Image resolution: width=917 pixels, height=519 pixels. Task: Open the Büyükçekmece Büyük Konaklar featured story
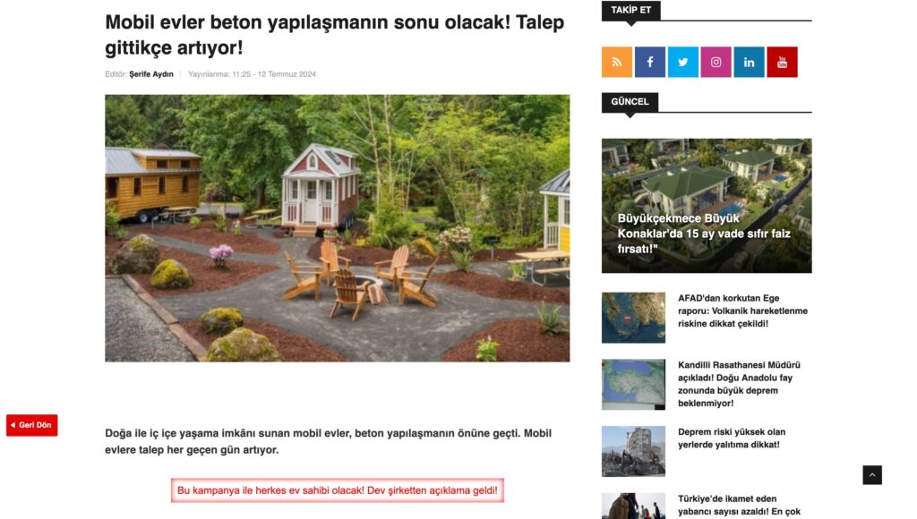[707, 206]
